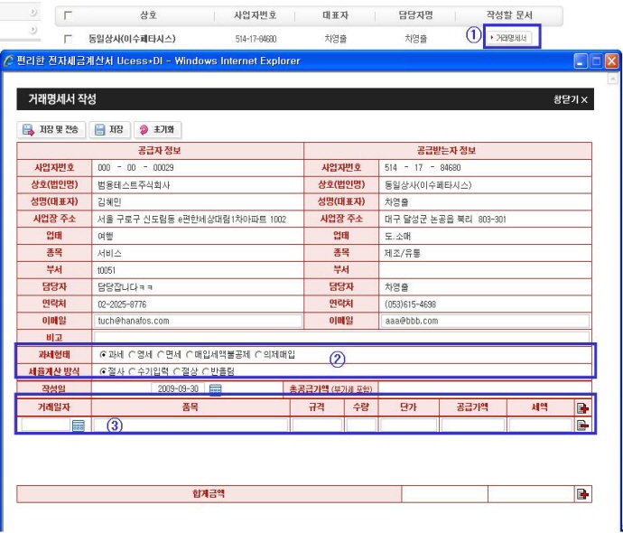Select the 영세 tax type radio button

[x=133, y=355]
